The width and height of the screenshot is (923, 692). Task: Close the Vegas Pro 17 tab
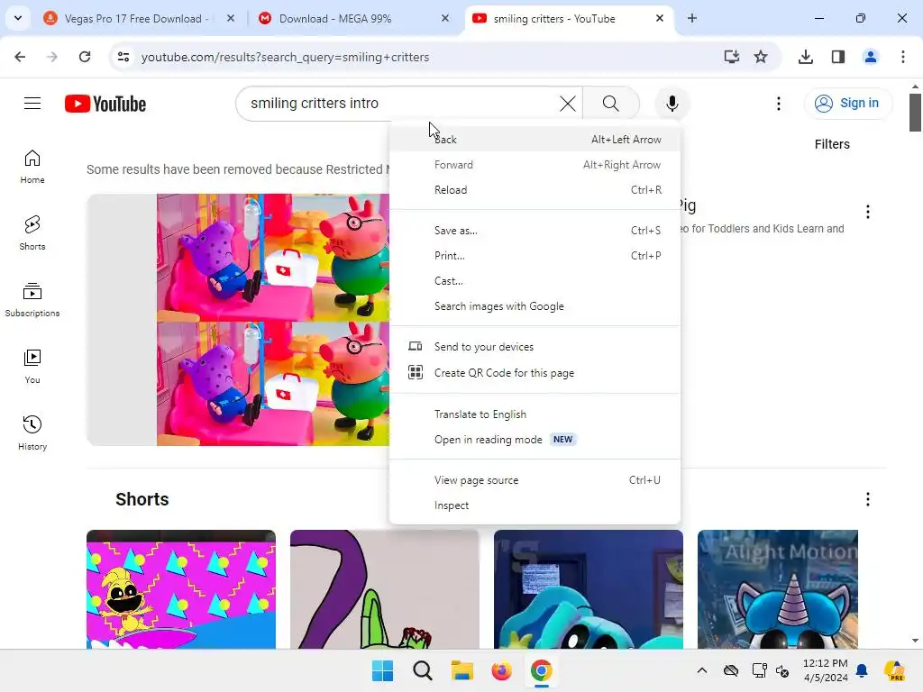point(231,18)
